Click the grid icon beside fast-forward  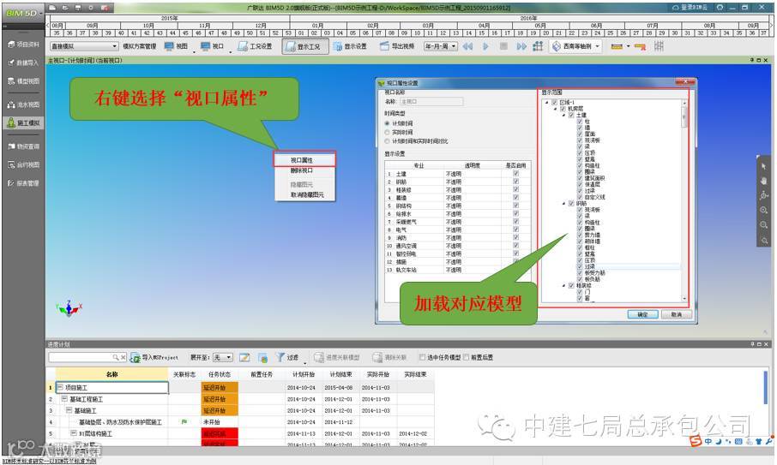coord(538,46)
